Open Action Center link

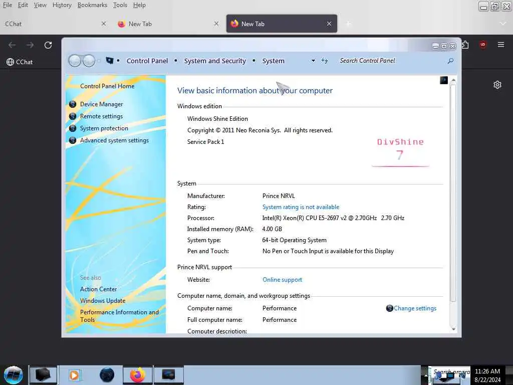99,289
